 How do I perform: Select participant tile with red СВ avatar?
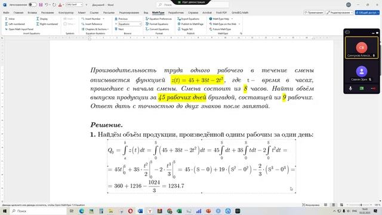click(x=362, y=48)
